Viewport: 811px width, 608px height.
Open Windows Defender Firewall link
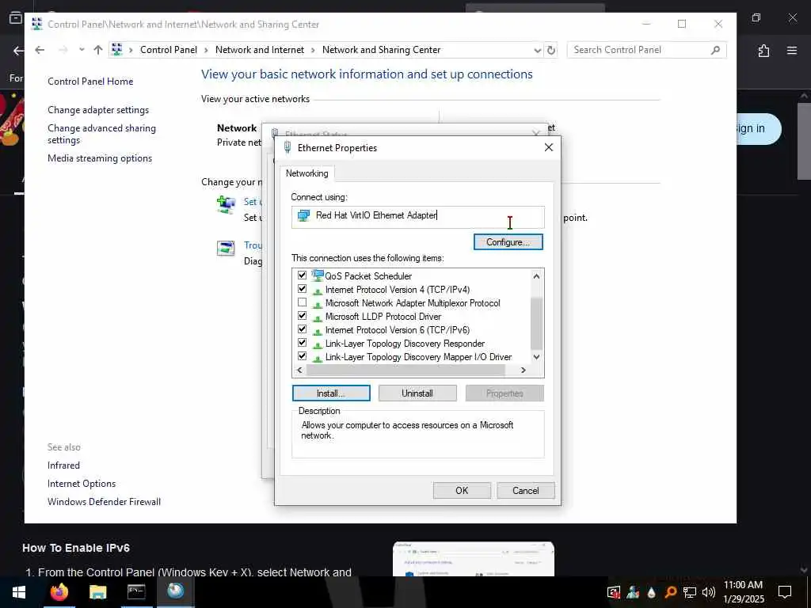tap(104, 501)
